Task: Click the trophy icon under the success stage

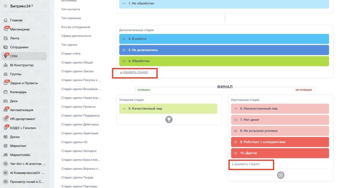Action: click(169, 119)
